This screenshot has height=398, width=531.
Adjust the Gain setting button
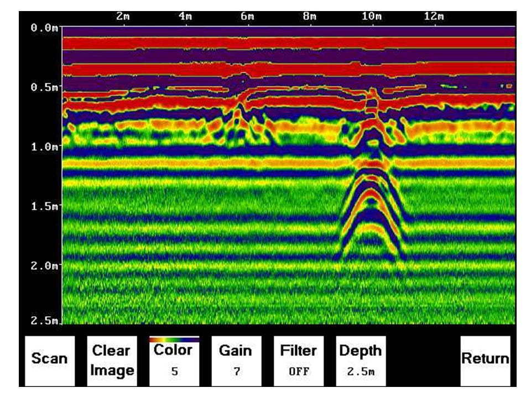point(236,361)
